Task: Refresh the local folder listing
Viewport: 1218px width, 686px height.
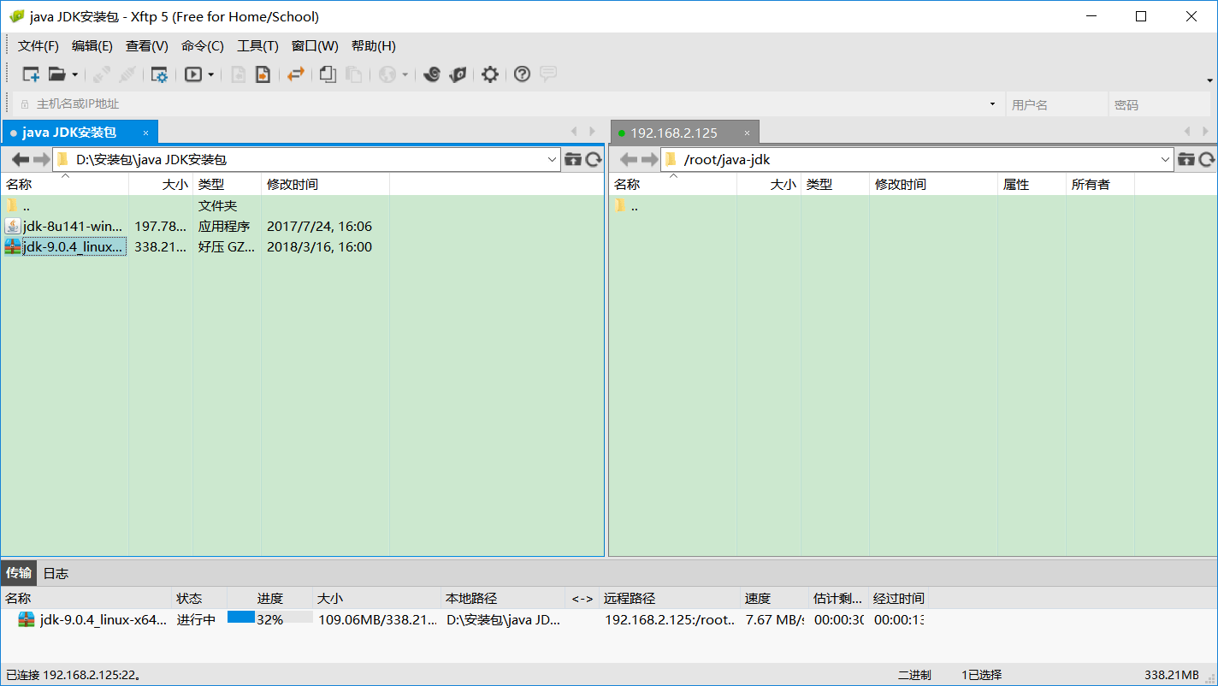Action: pyautogui.click(x=594, y=159)
